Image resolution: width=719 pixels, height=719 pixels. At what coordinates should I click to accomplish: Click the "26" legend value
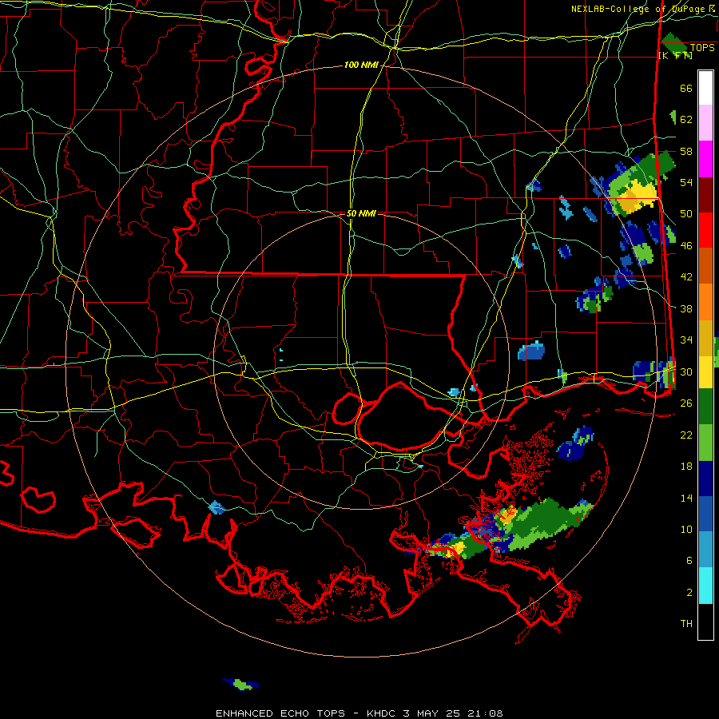[686, 403]
